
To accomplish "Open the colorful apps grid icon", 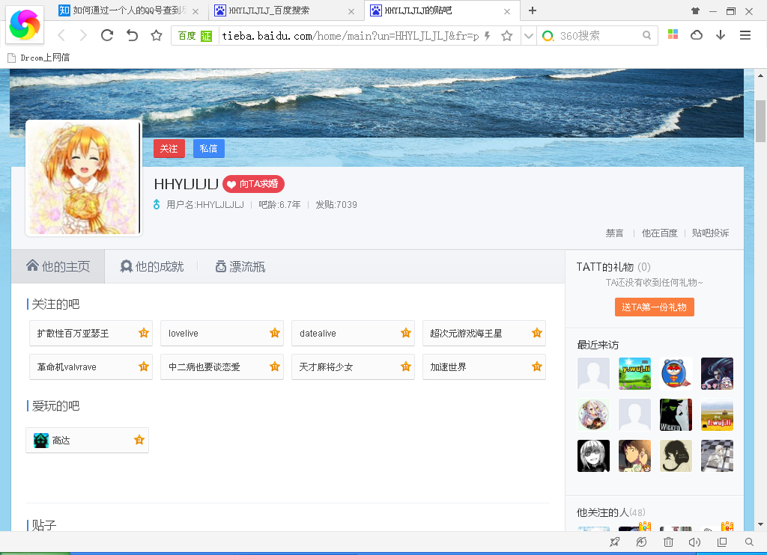I will (673, 34).
